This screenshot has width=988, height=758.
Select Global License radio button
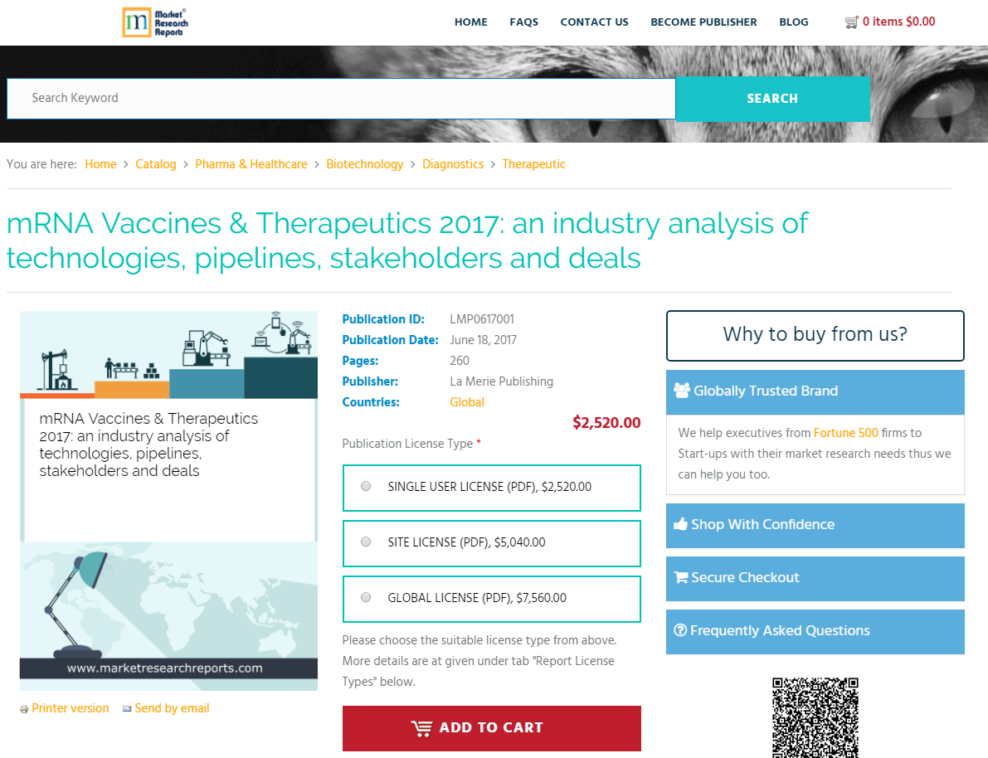coord(366,597)
